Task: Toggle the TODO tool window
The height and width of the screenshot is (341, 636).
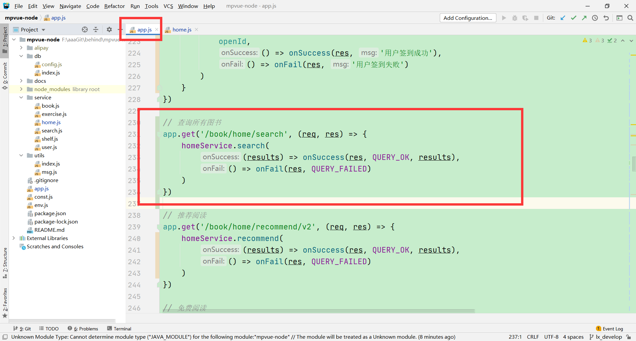Action: [49, 329]
